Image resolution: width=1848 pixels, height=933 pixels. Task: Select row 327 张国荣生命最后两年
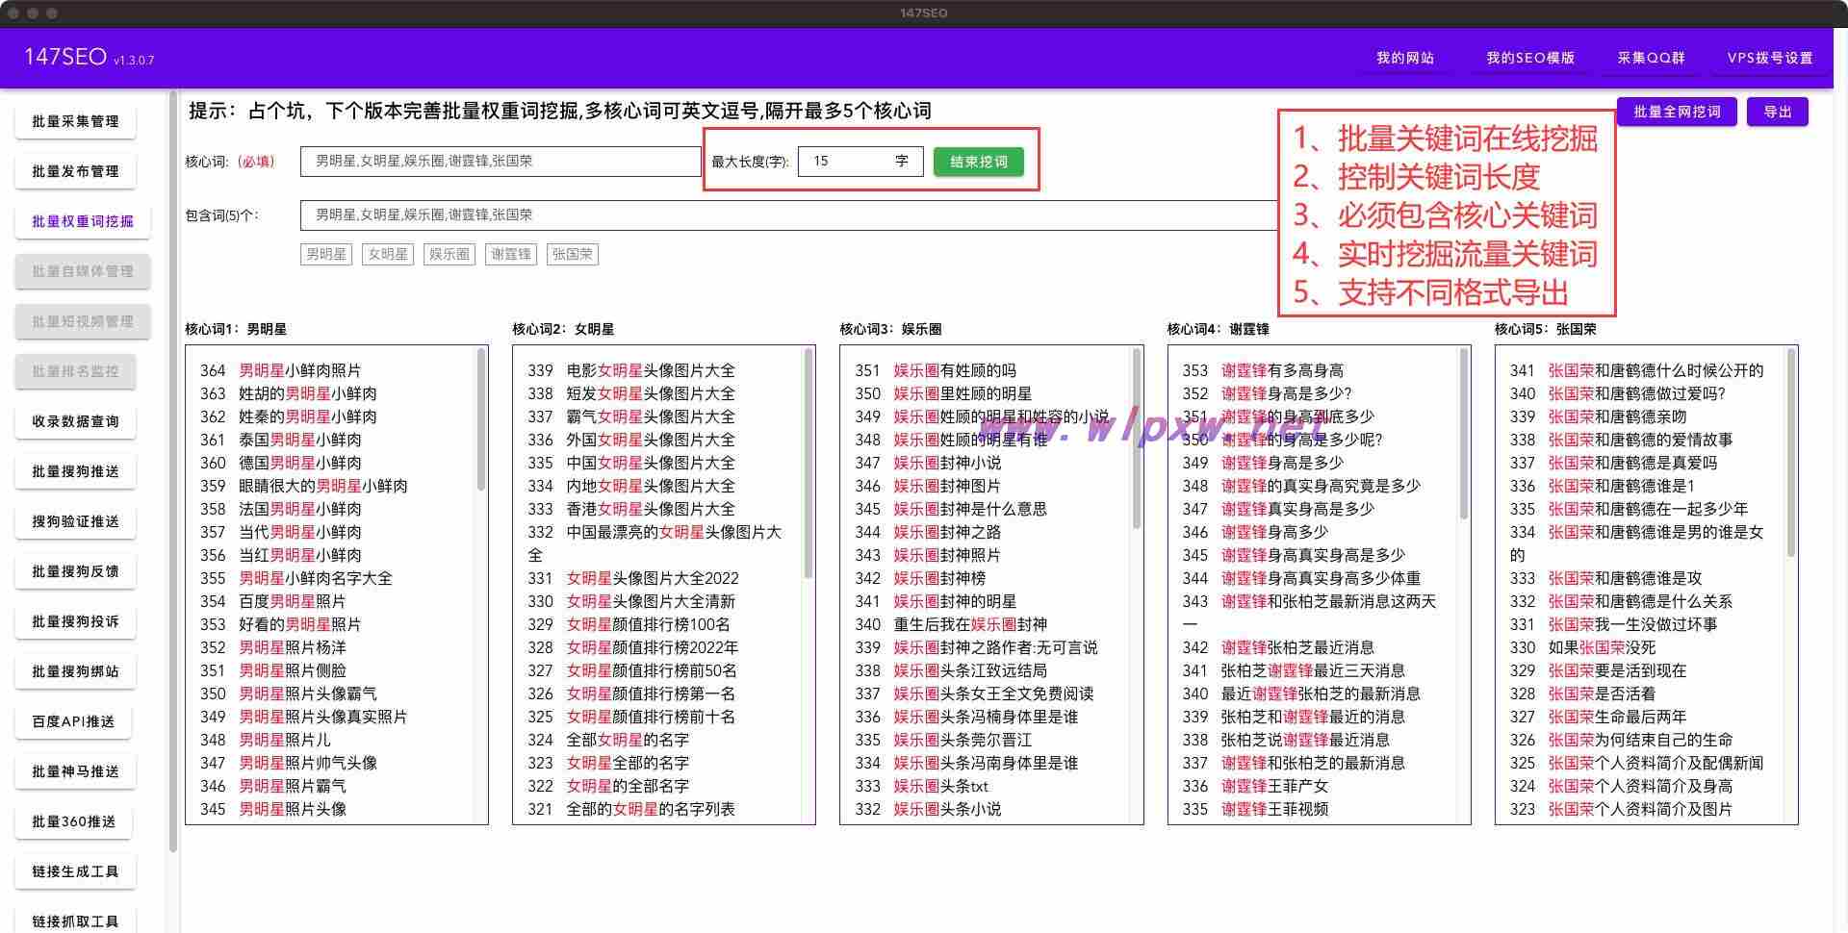[1598, 717]
